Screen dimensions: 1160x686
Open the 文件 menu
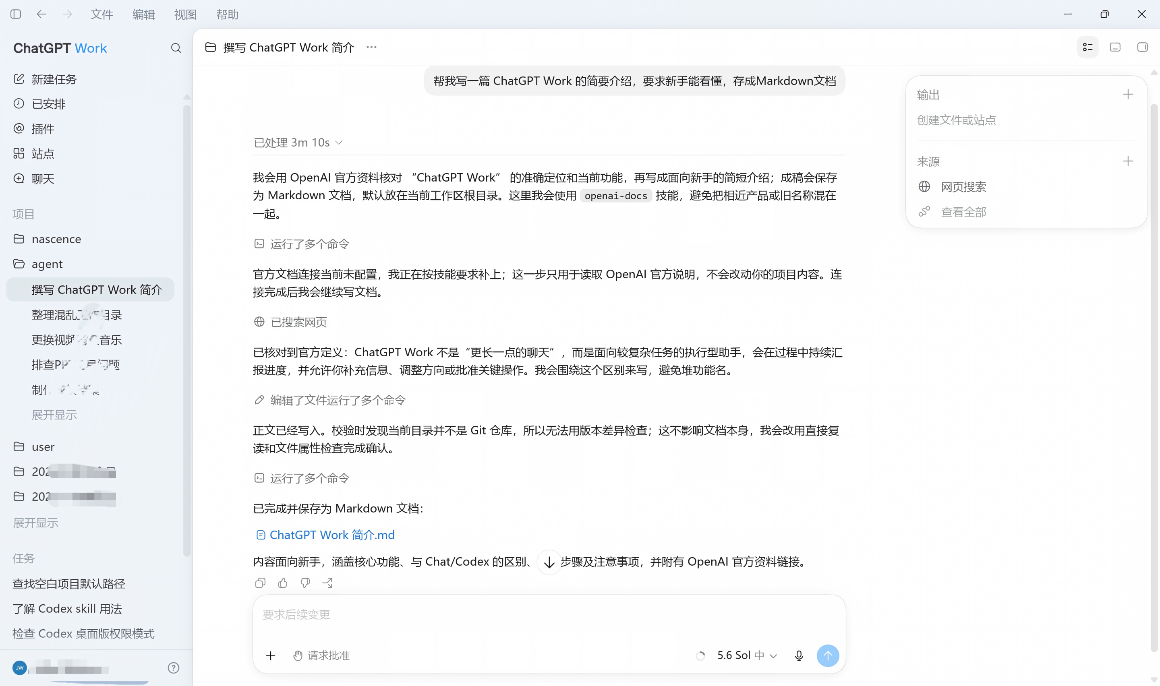(x=102, y=14)
